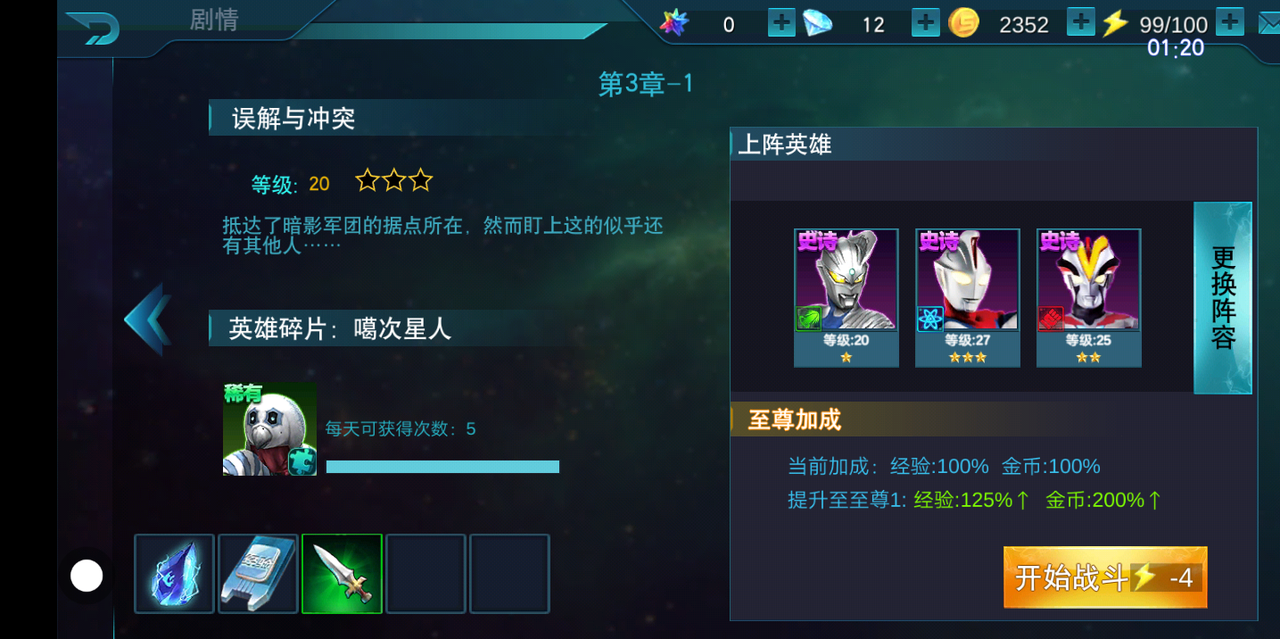Refill energy with the lightning plus button
This screenshot has height=639, width=1280.
pyautogui.click(x=1230, y=22)
